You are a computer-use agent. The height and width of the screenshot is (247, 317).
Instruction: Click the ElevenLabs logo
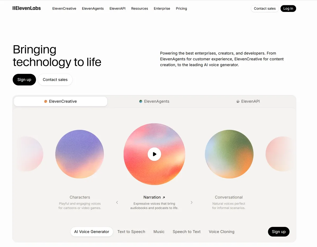click(27, 8)
